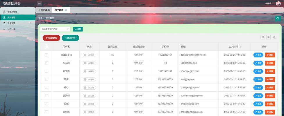
Task: Click 删除 for user 罗辑
Action: pos(270,79)
